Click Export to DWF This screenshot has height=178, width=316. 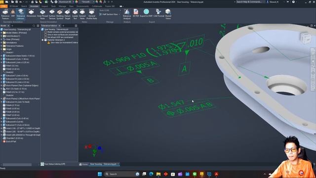[146, 13]
